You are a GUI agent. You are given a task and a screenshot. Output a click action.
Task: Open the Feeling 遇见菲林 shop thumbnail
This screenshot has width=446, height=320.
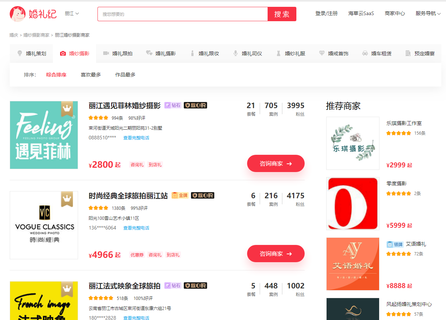click(44, 135)
